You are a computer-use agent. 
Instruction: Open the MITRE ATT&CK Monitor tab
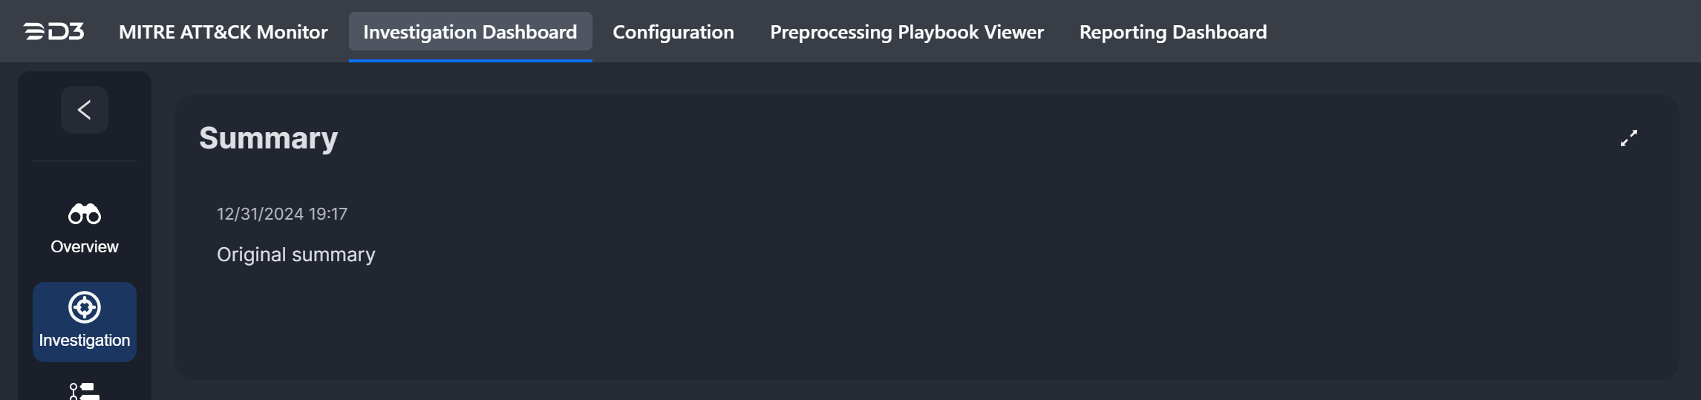pyautogui.click(x=223, y=32)
